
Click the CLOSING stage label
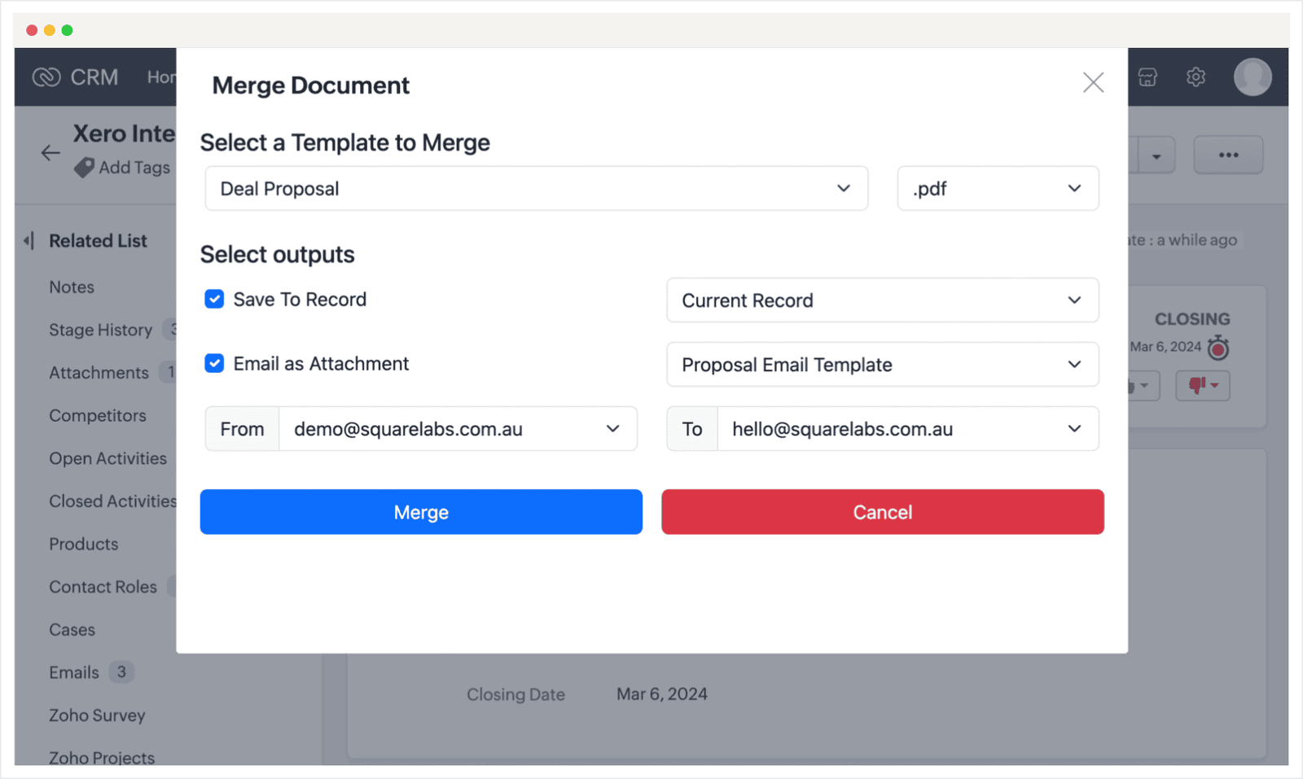pyautogui.click(x=1192, y=319)
